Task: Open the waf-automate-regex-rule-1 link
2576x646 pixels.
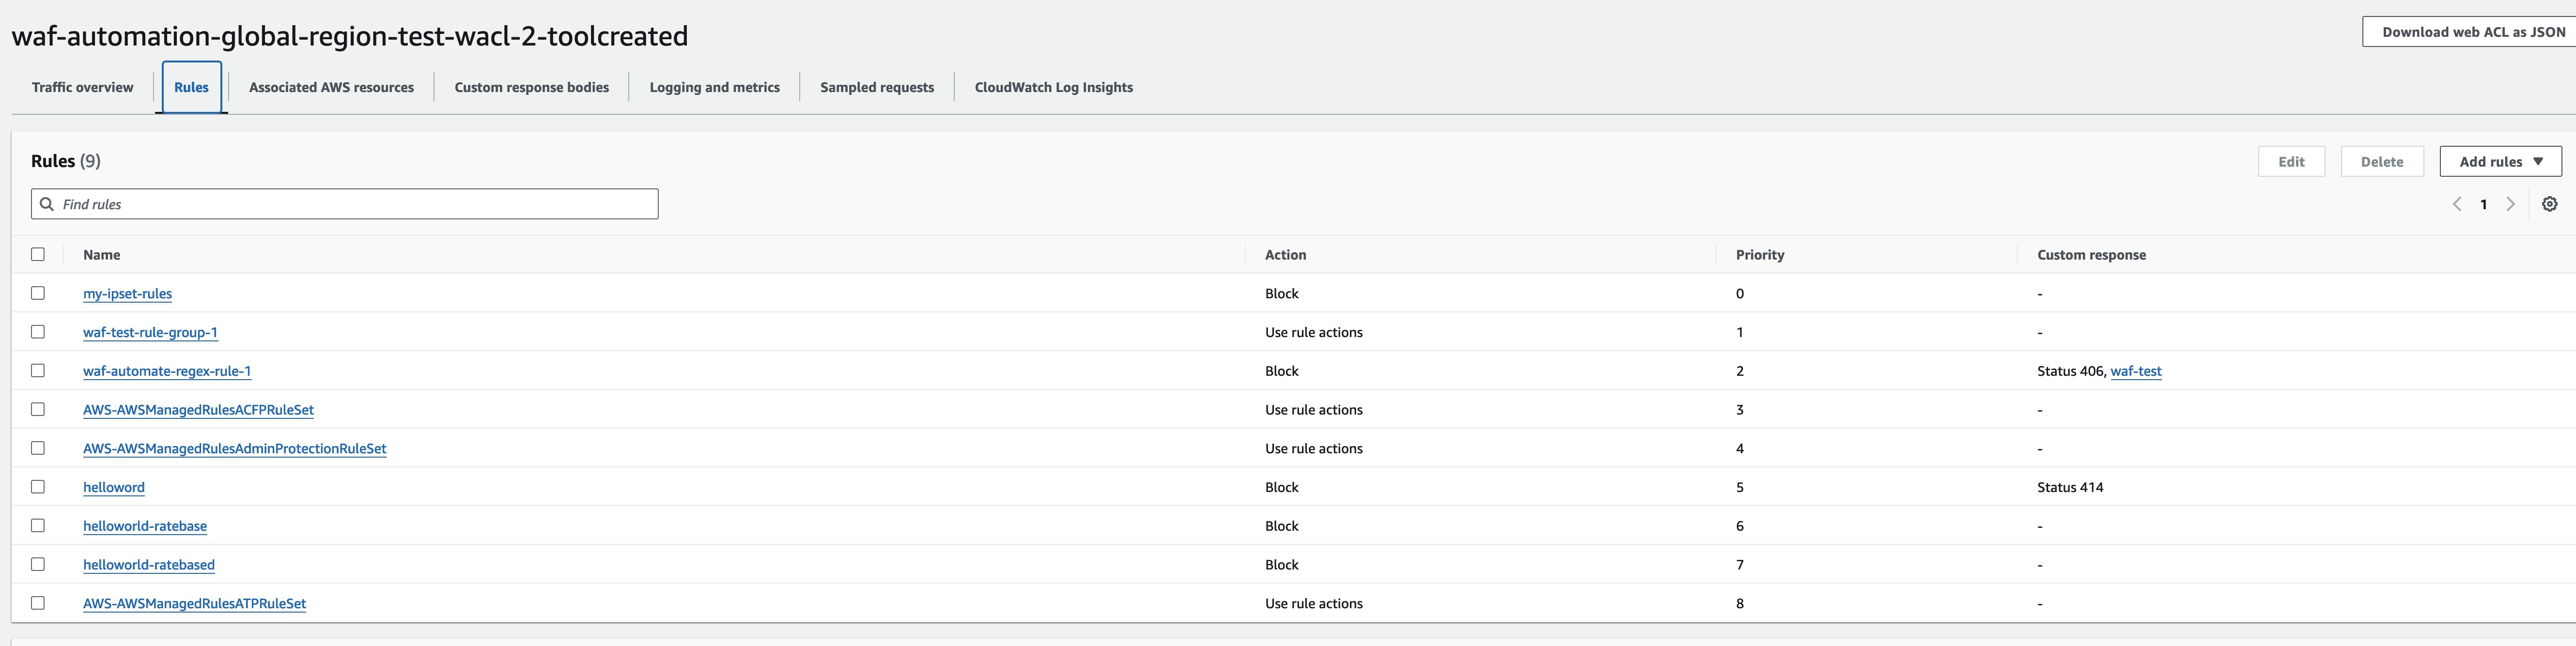Action: (x=167, y=371)
